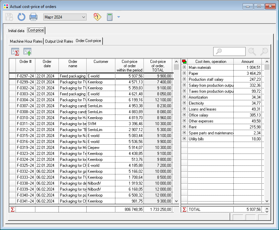The image size is (279, 230).
Task: Open the Output Unit Rates tab
Action: coord(59,41)
